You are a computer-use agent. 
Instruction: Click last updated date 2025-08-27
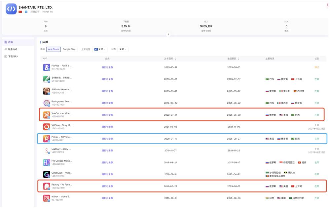tap(234, 139)
